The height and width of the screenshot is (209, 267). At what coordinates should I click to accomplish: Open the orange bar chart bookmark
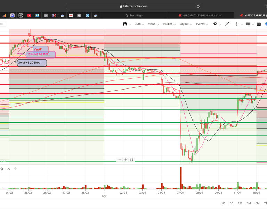coord(4,16)
